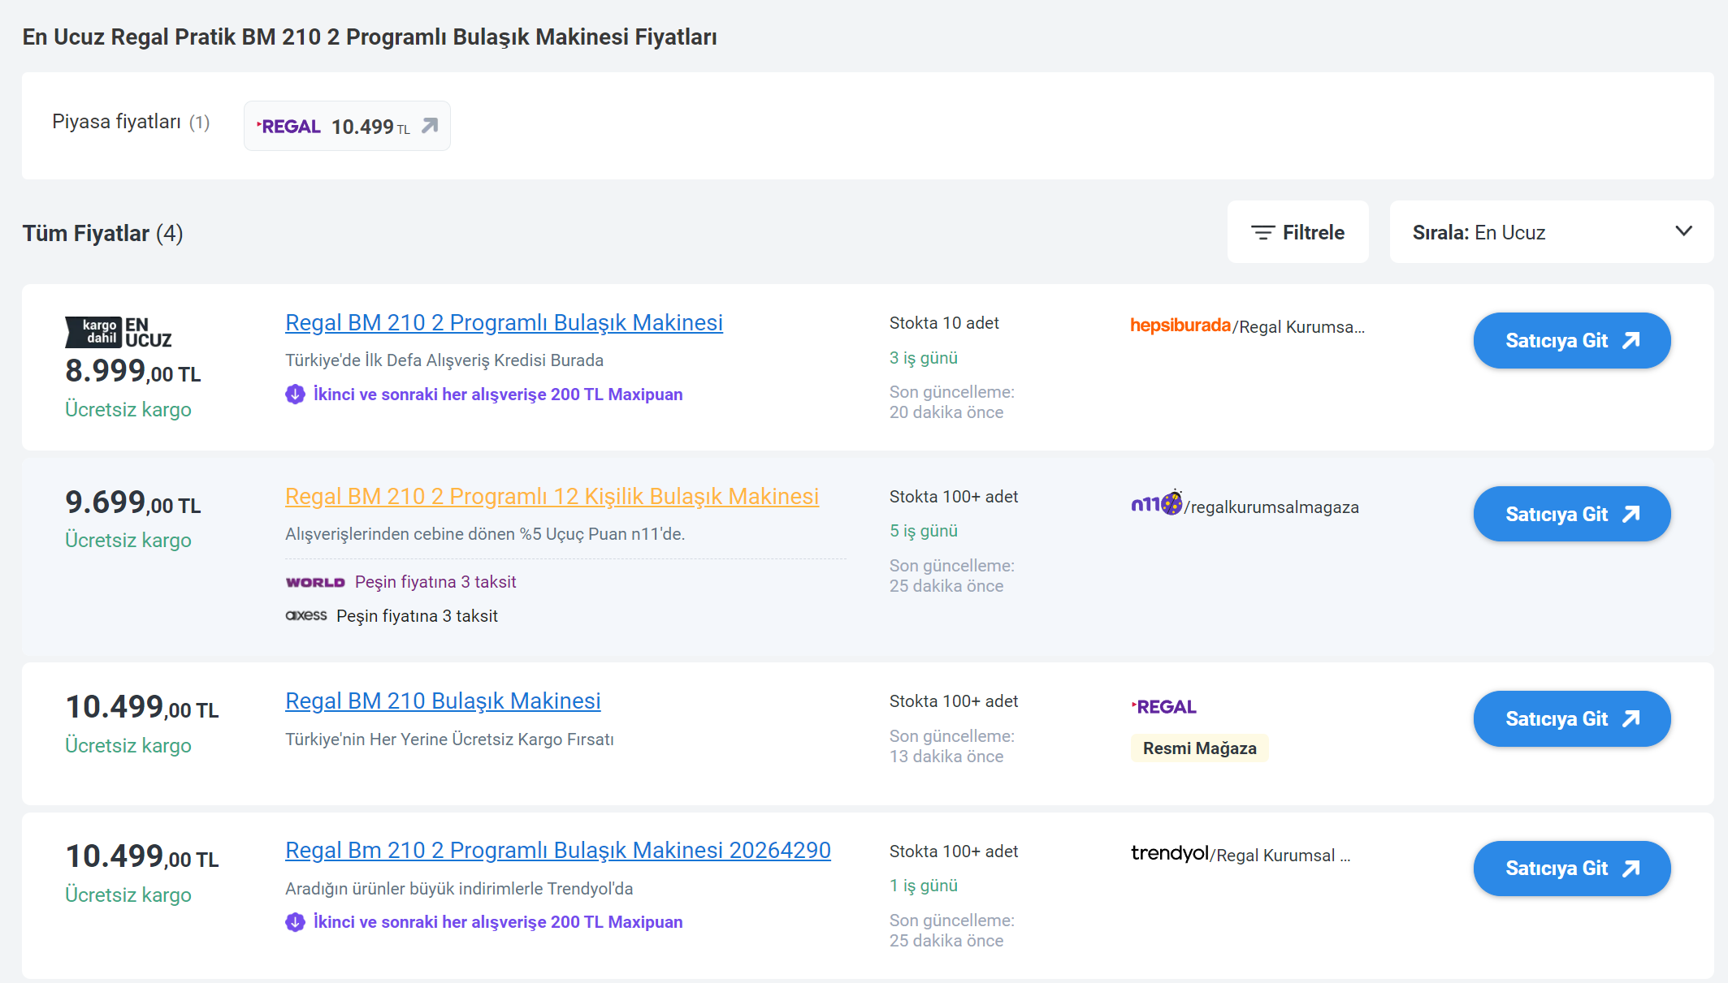Click the 'Resmi Mağaza' badge

1199,748
